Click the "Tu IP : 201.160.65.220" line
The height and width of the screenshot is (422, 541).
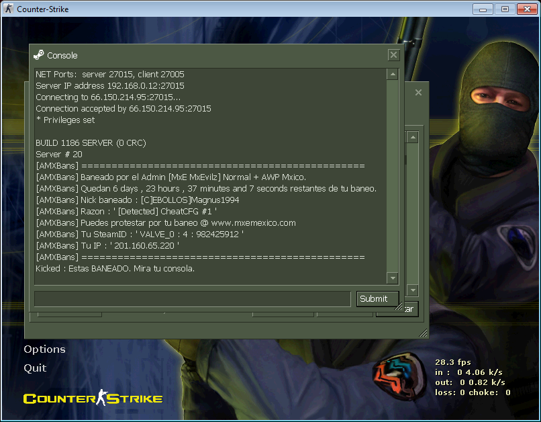(107, 245)
